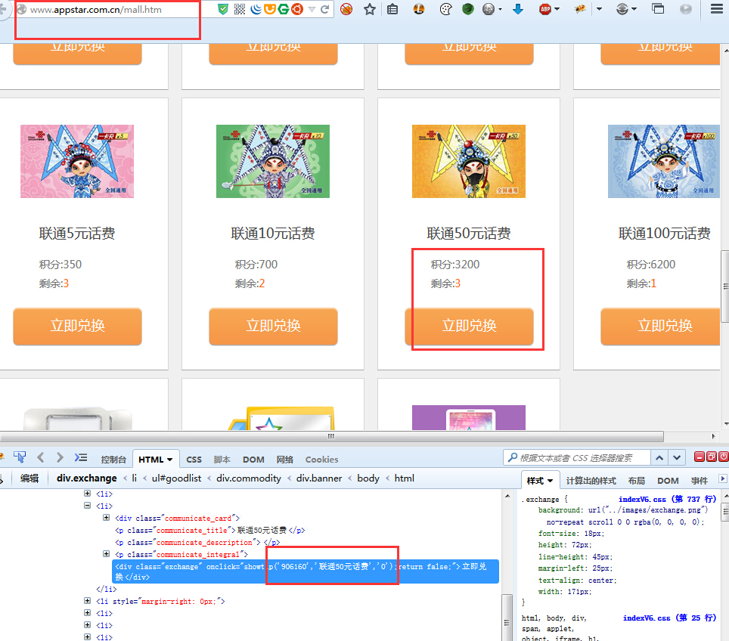Click the Firebug bug icon in toolbar
Viewport: 729px width, 641px height.
tap(580, 9)
